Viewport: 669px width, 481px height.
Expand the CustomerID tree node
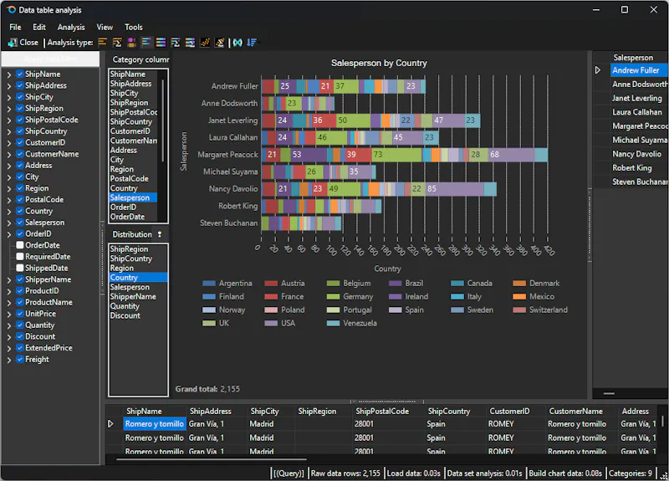coord(9,143)
